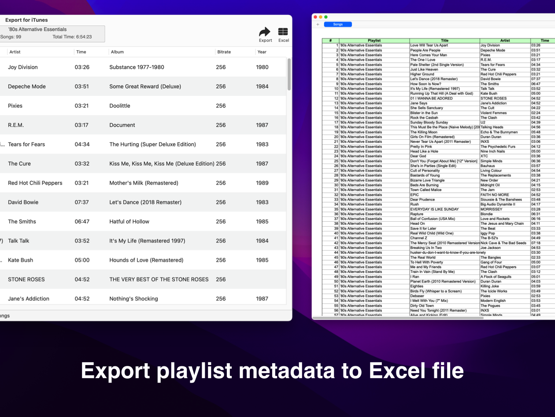Click spreadsheet artist cell Violent Femmes
555x417 pixels.
click(505, 113)
